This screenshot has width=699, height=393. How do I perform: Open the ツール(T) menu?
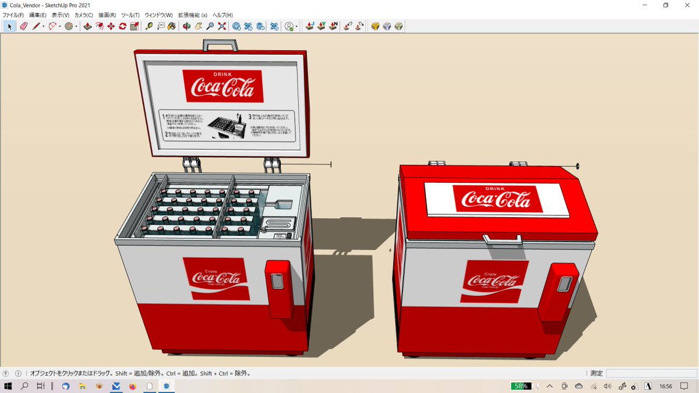pos(130,15)
